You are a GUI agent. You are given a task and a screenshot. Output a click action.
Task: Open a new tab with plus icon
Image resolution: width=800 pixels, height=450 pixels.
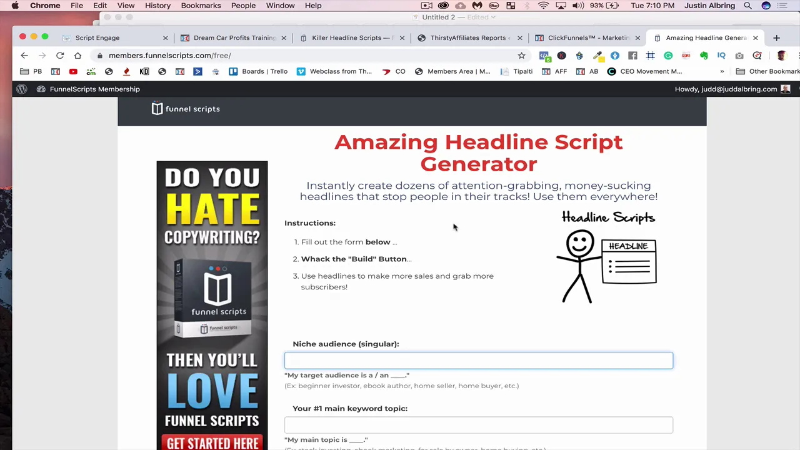point(776,37)
